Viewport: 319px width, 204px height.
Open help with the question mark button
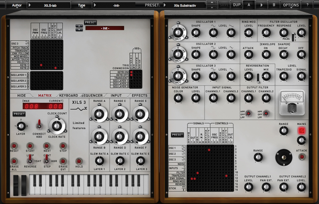click(x=308, y=5)
